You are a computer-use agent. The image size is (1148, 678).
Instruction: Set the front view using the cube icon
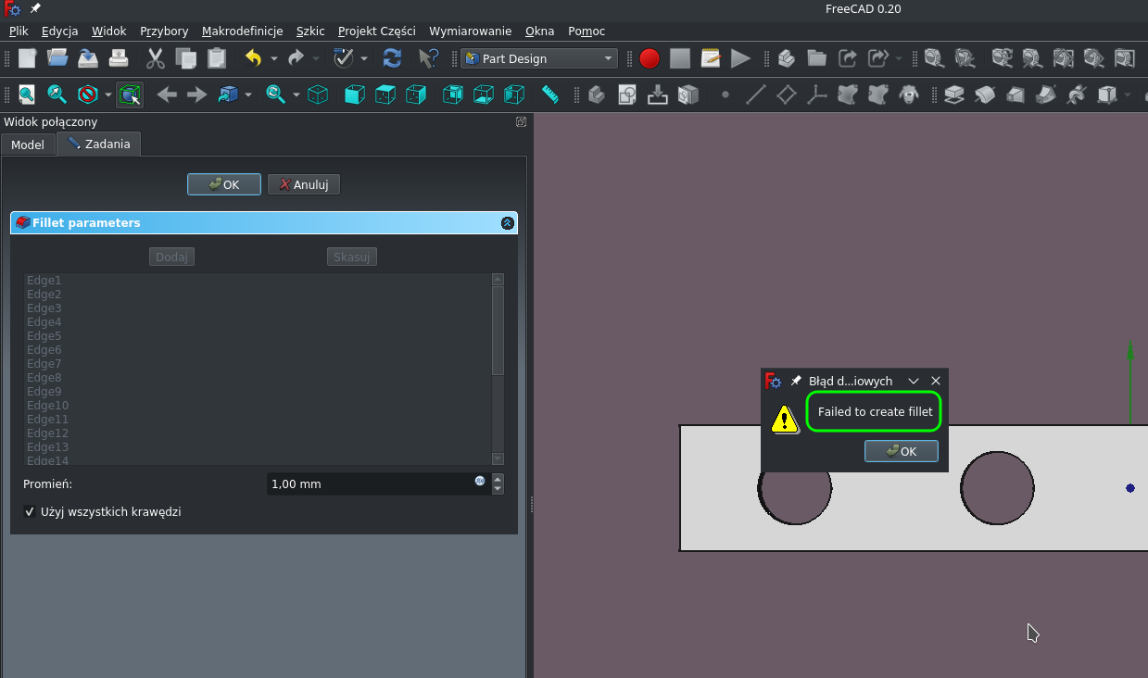point(355,94)
